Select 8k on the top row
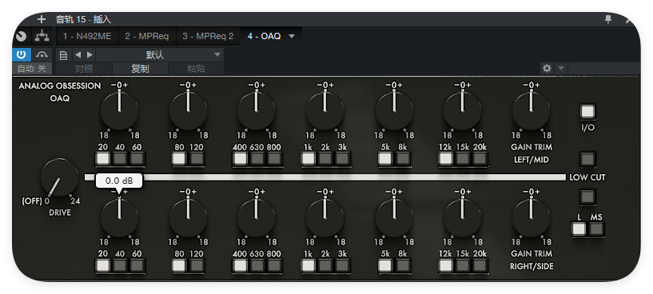Viewport: 653px width, 294px height. click(x=402, y=159)
